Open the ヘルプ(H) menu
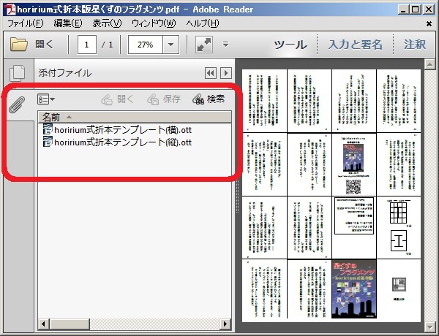This screenshot has height=336, width=439. tap(203, 23)
